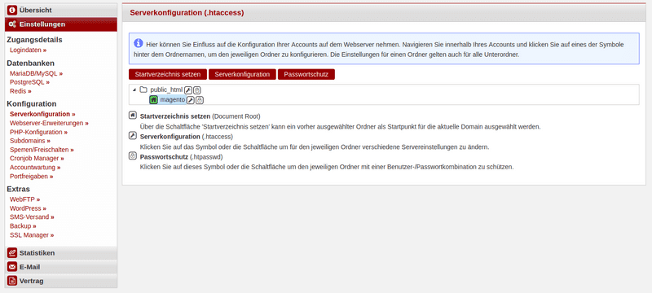This screenshot has width=652, height=293.
Task: Click the Zugangsdetails heading
Action: coord(34,40)
